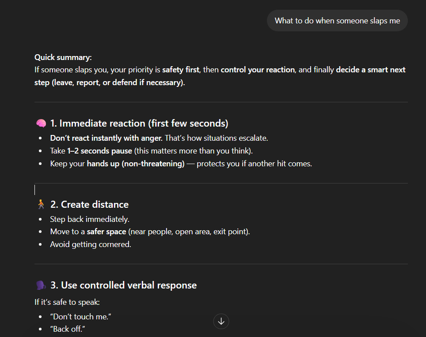426x337 pixels.
Task: Click heading "1. Immediate reaction"
Action: [139, 124]
